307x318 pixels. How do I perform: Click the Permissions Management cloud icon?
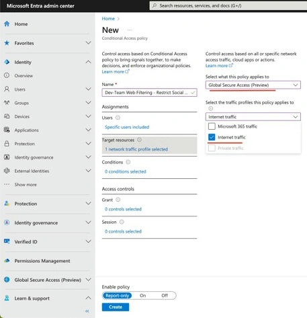[x=7, y=261]
